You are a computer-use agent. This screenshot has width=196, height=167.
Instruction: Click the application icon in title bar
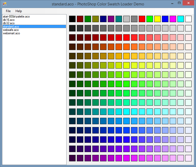tap(5, 4)
